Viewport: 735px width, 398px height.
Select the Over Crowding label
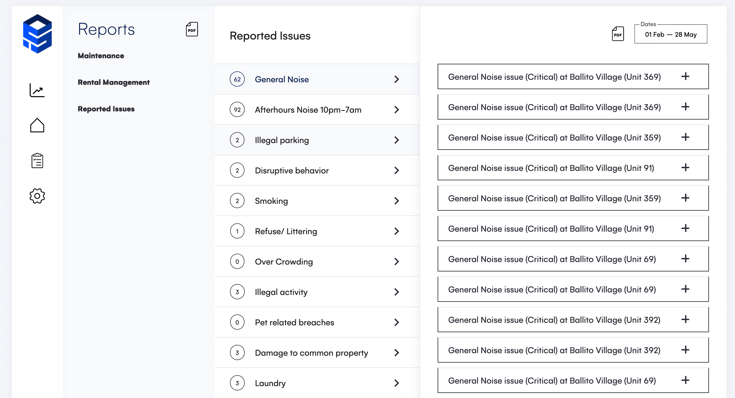click(284, 262)
